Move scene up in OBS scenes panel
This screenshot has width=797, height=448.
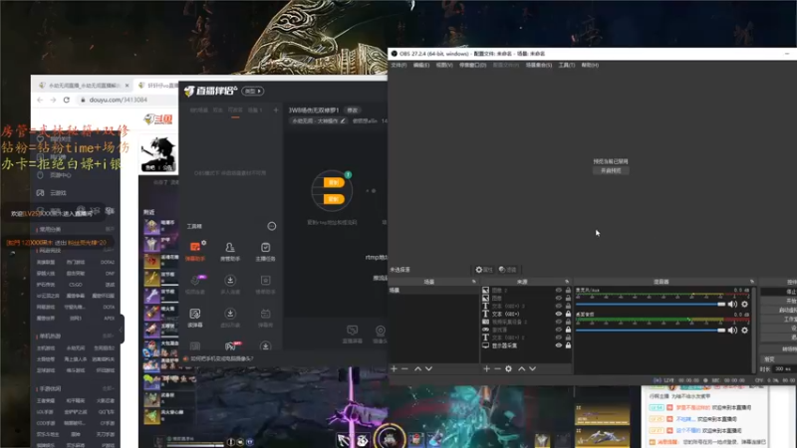click(417, 368)
